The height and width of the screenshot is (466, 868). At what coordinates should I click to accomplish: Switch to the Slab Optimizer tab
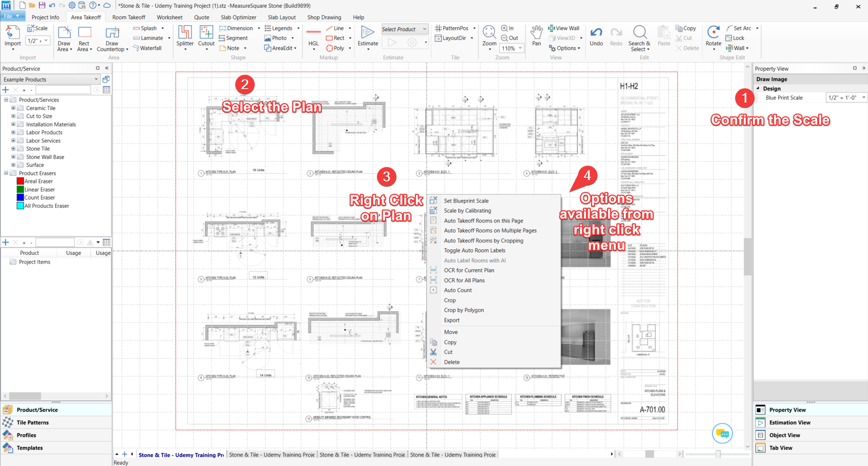[x=239, y=17]
